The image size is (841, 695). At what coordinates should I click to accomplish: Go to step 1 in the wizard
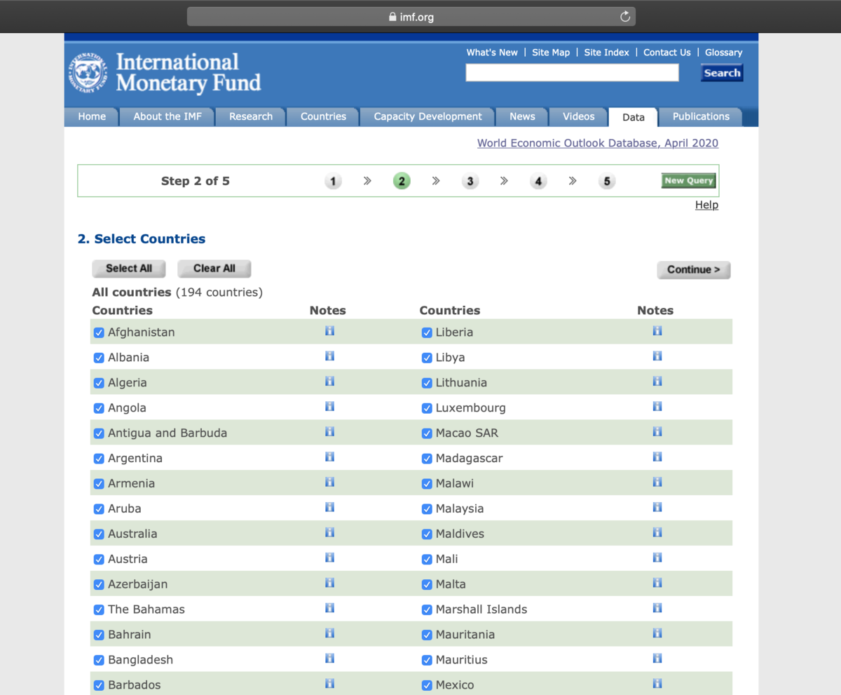[x=333, y=182]
